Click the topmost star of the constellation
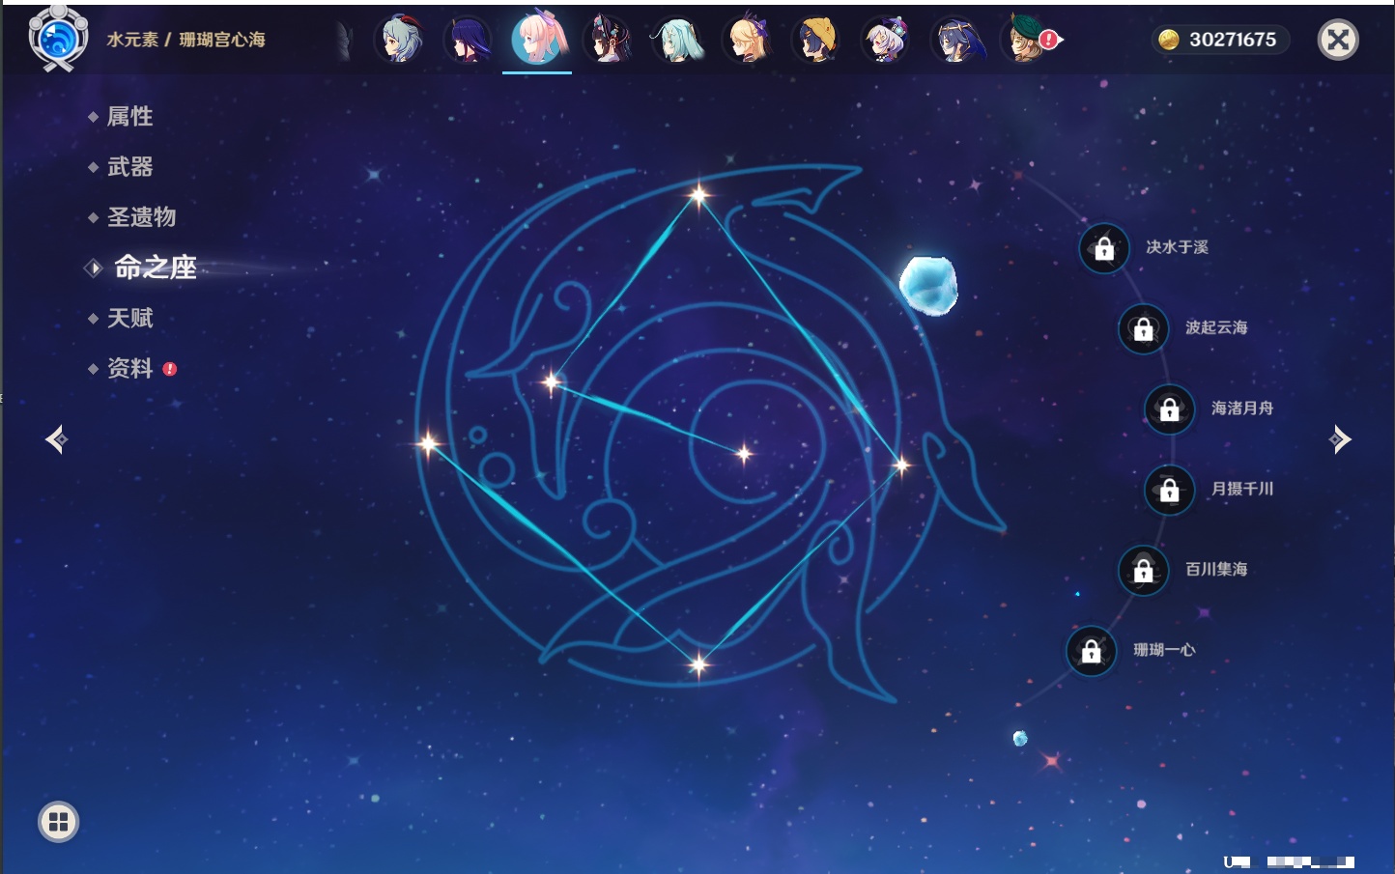 click(x=698, y=195)
